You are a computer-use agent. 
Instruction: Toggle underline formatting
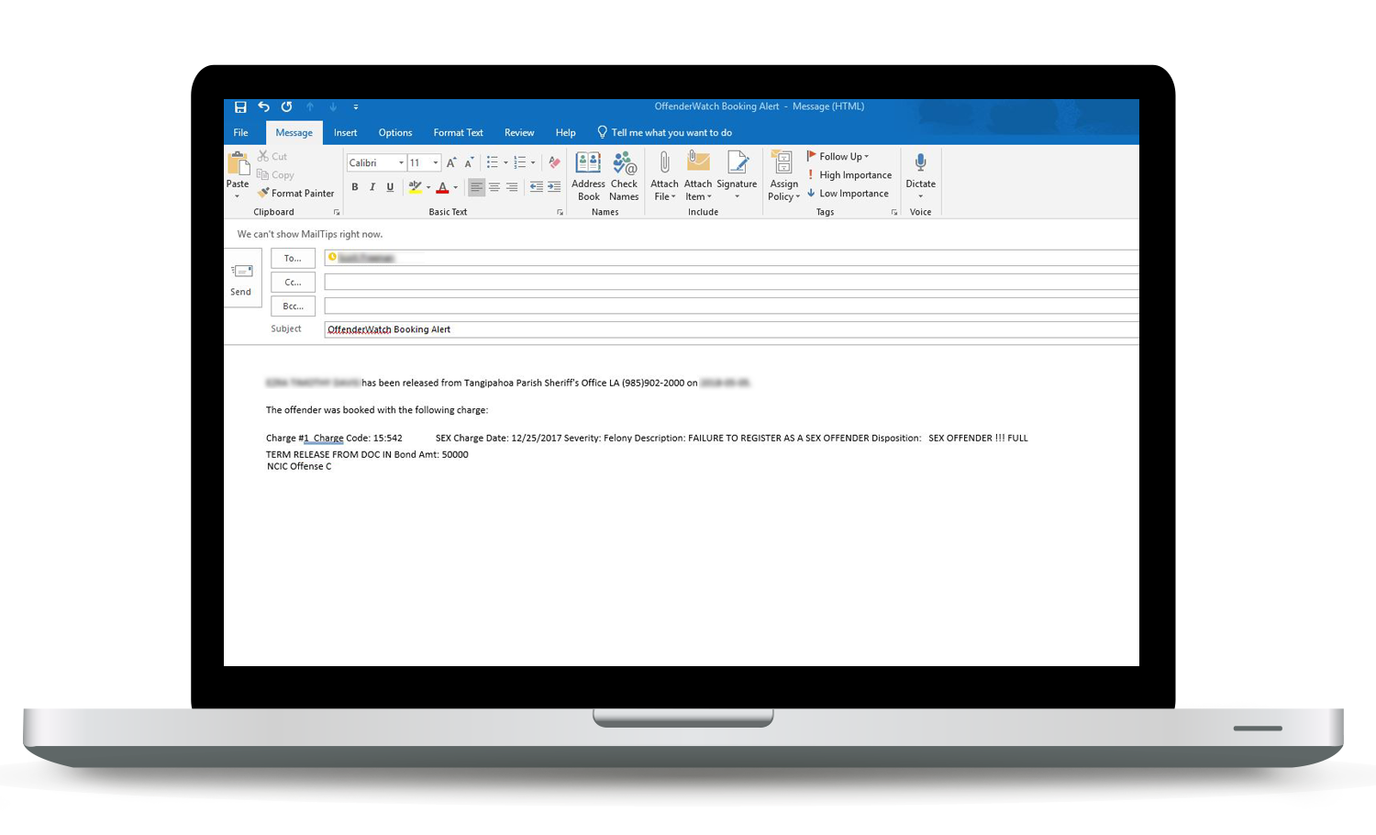390,187
